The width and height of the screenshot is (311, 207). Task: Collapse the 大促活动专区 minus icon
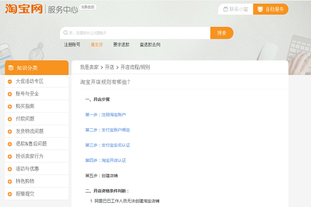[10, 81]
